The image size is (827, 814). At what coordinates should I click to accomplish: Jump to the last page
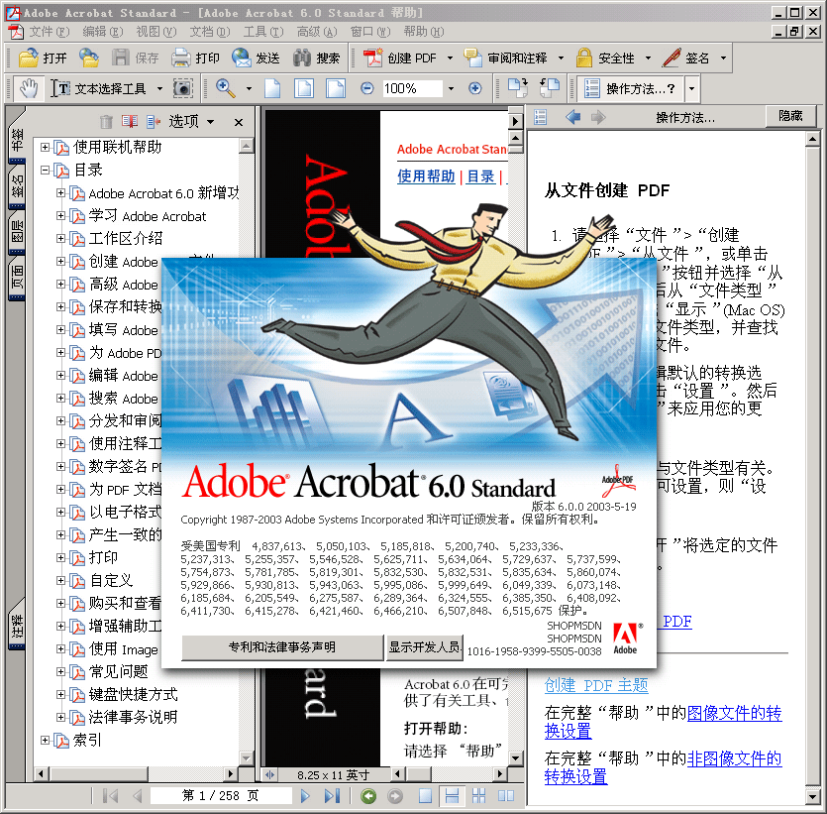[x=332, y=795]
